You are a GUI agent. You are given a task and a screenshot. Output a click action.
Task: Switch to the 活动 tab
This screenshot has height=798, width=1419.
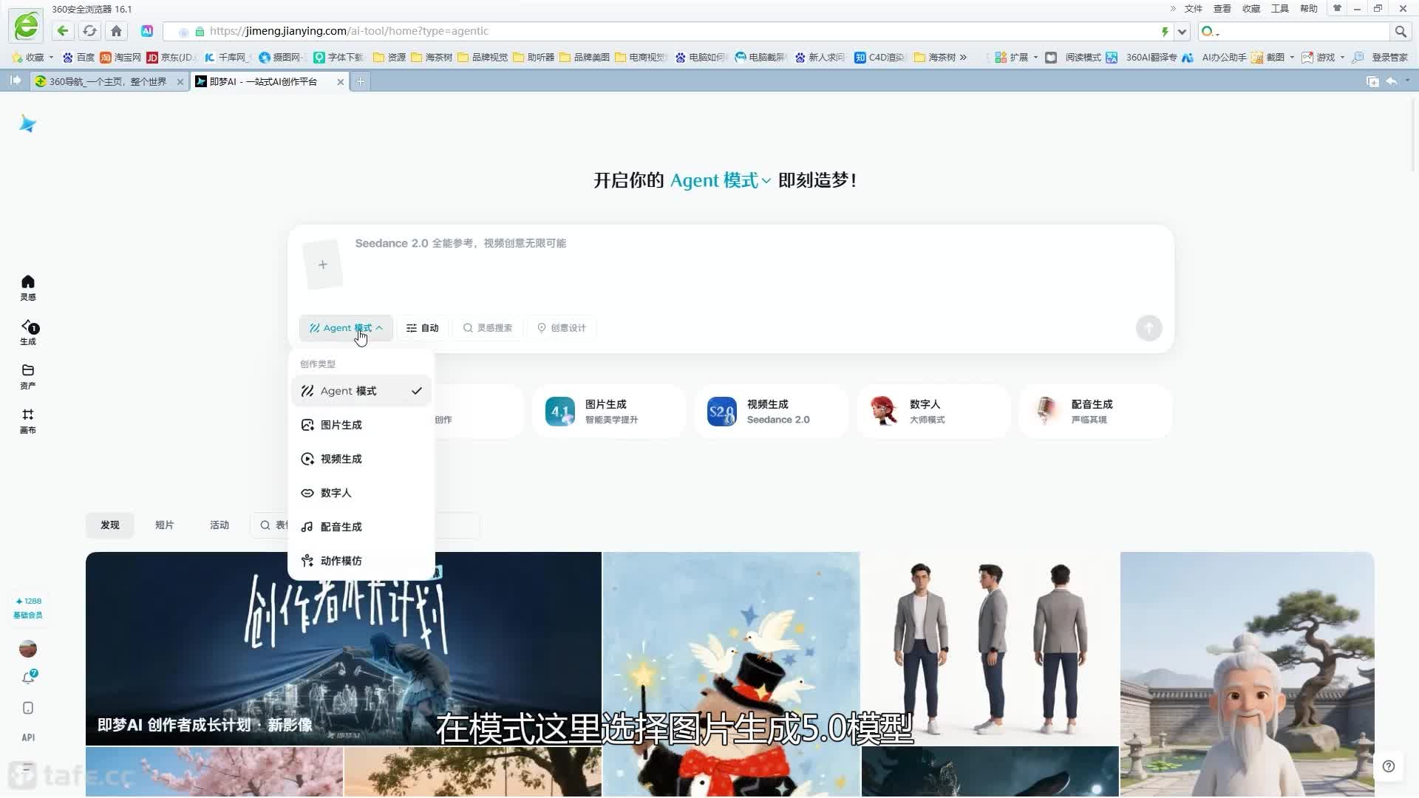[x=220, y=525]
